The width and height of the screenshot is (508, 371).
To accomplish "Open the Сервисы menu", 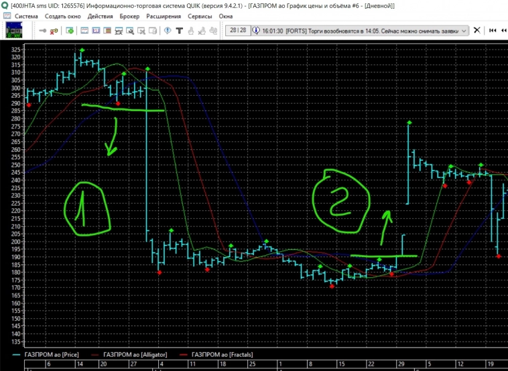I will click(200, 15).
